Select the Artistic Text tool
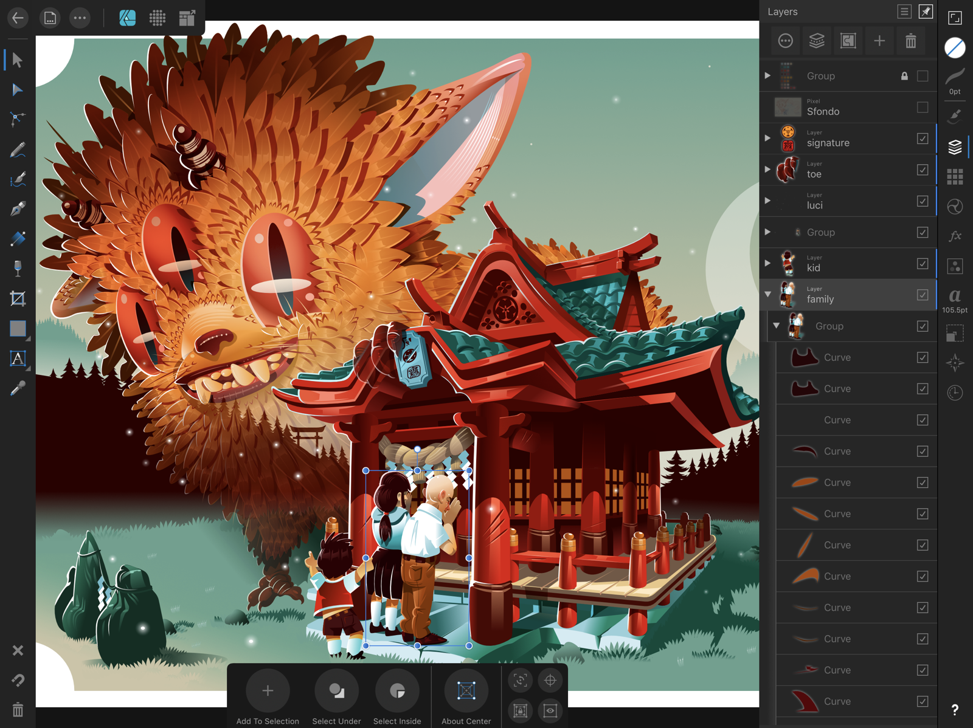The height and width of the screenshot is (728, 973). [18, 359]
